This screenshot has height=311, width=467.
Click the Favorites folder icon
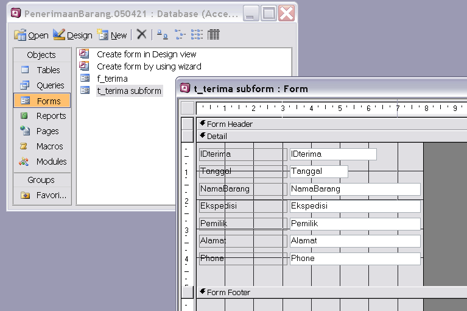(x=25, y=196)
